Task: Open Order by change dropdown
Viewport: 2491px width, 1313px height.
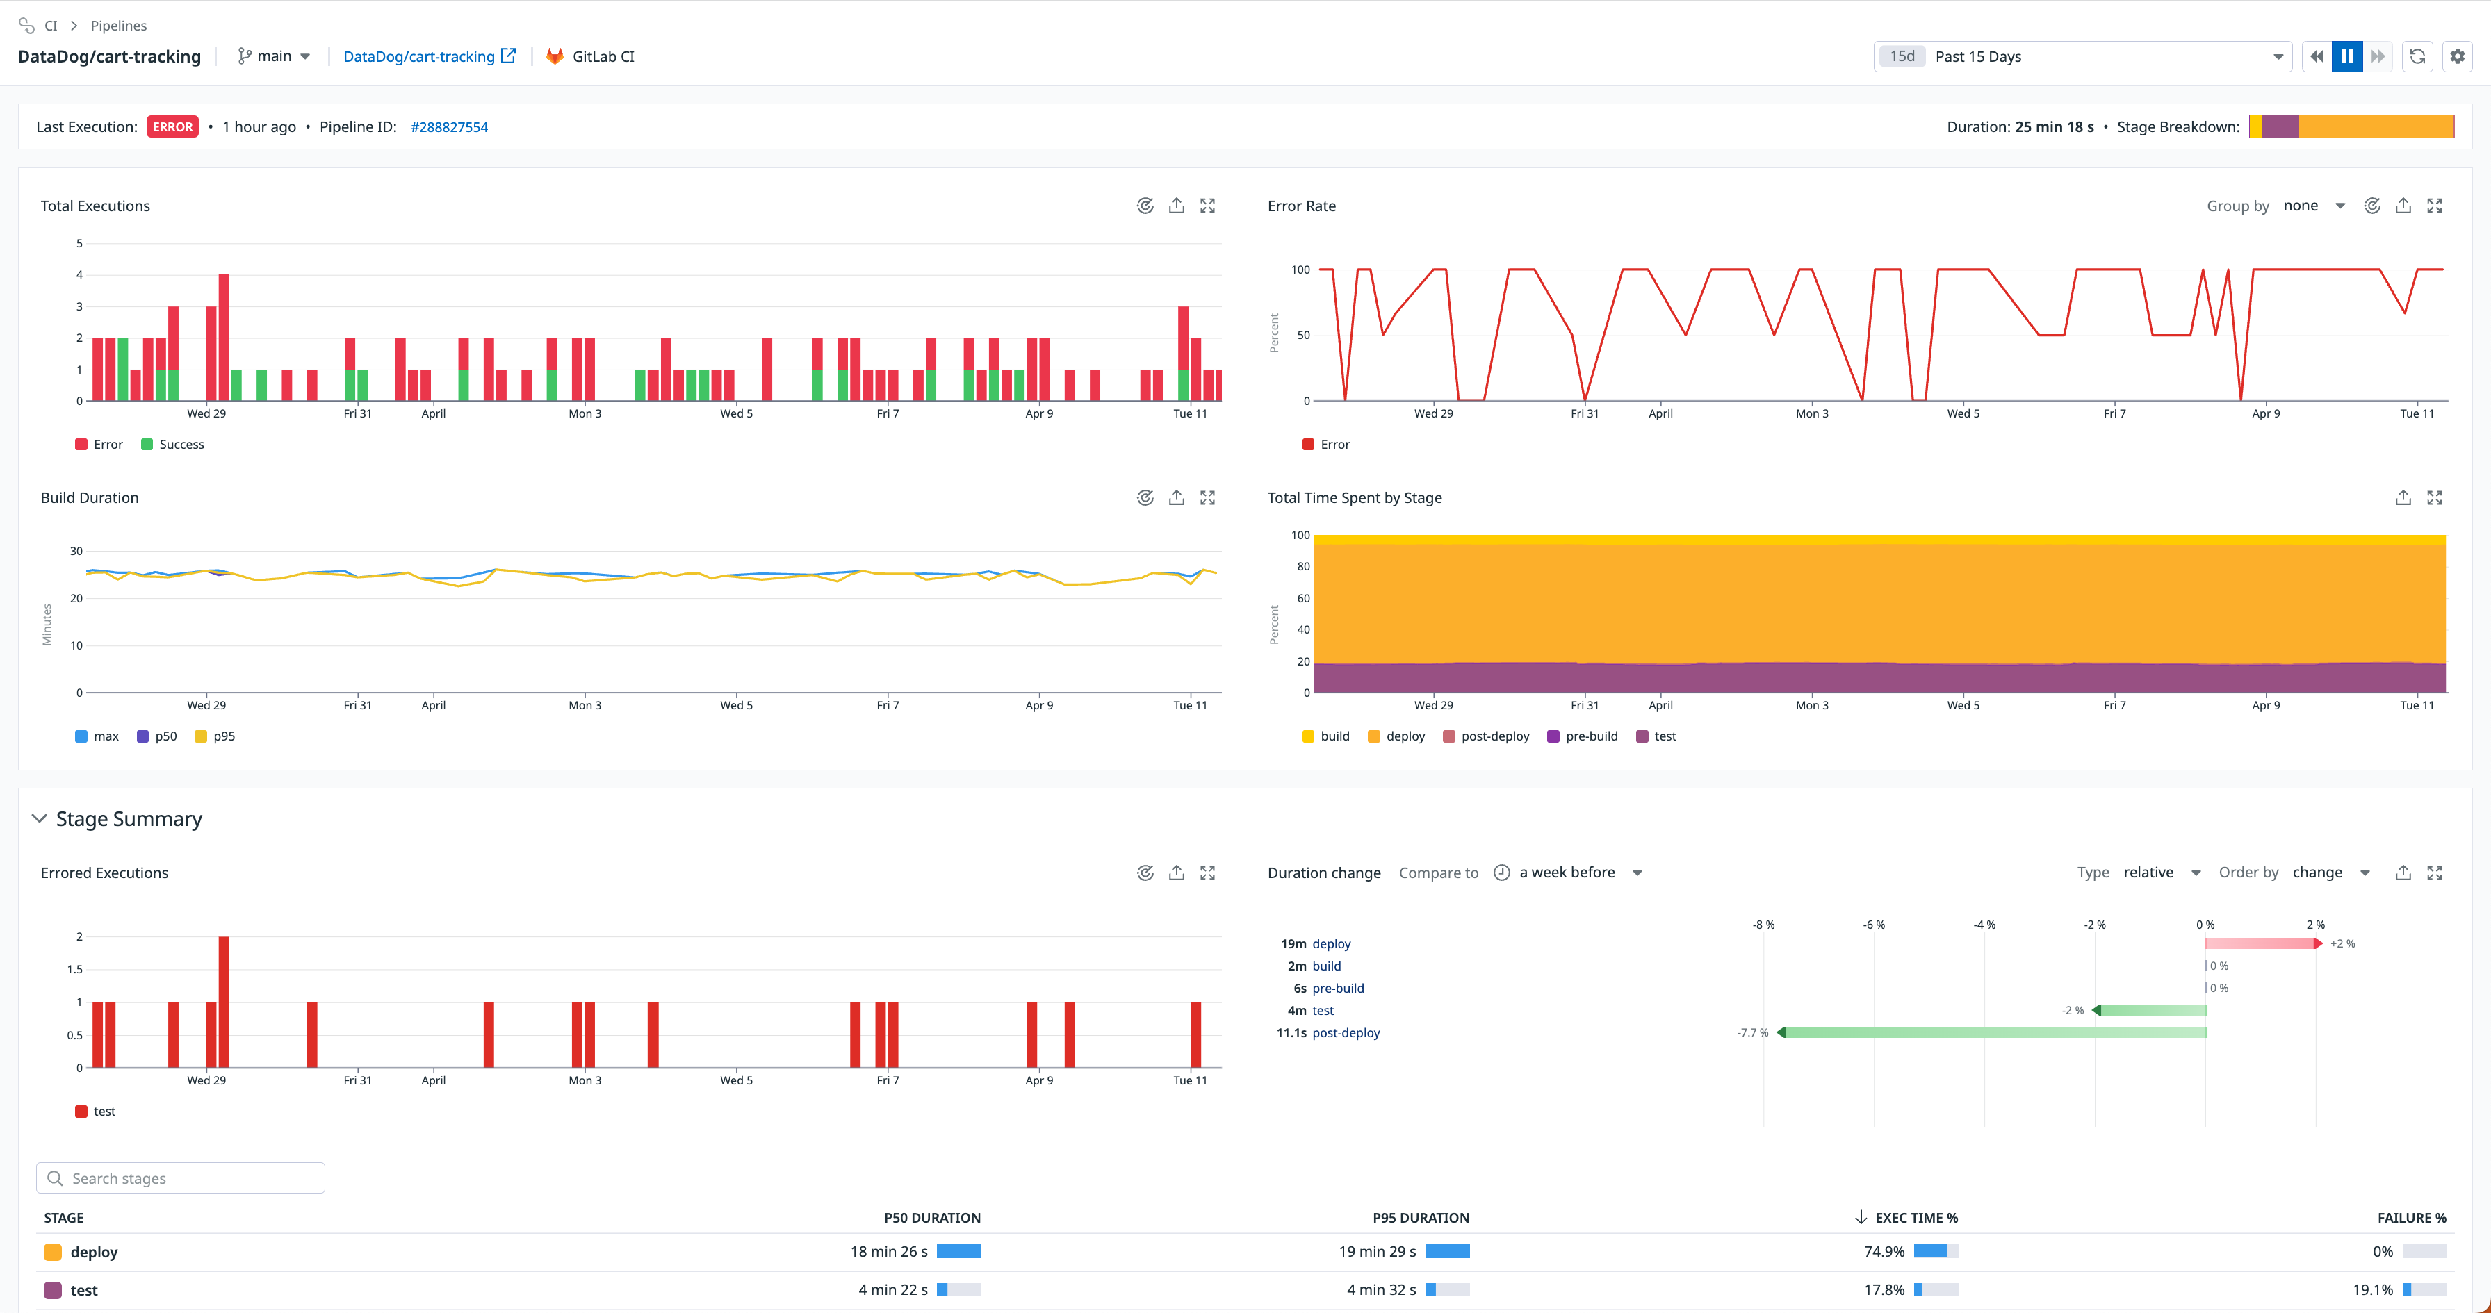Action: point(2331,873)
